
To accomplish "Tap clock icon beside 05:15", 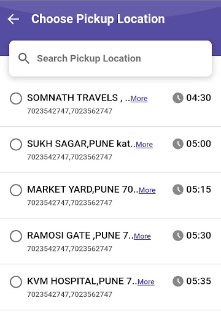I will (178, 190).
